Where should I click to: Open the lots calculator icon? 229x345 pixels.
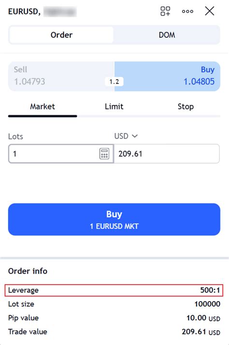pyautogui.click(x=104, y=153)
